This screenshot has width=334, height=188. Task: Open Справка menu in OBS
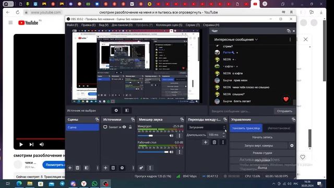click(x=211, y=25)
